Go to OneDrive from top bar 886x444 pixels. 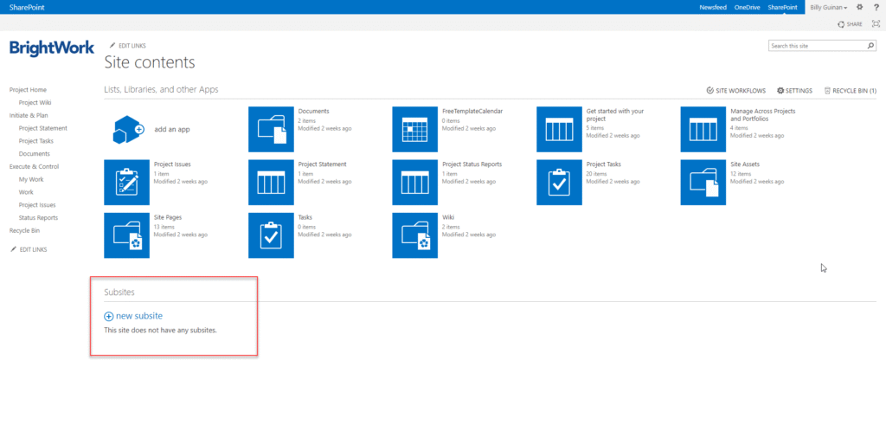coord(747,7)
